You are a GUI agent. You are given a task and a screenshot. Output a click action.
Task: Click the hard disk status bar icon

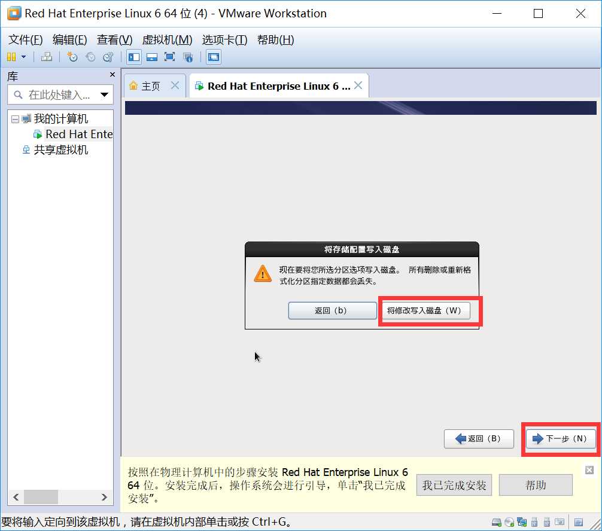(497, 522)
